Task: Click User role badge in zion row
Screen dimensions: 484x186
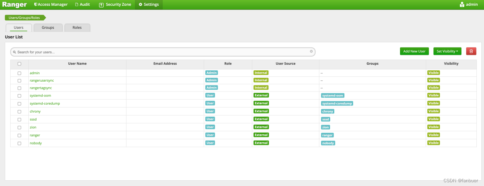Action: (210, 127)
